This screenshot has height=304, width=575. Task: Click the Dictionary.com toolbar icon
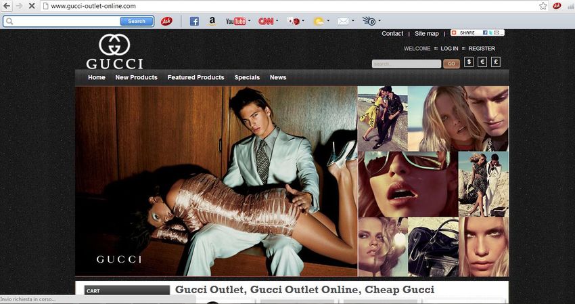click(369, 21)
